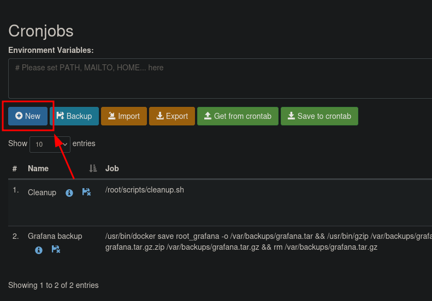Click Save to crontab button
Image resolution: width=432 pixels, height=301 pixels.
[319, 116]
